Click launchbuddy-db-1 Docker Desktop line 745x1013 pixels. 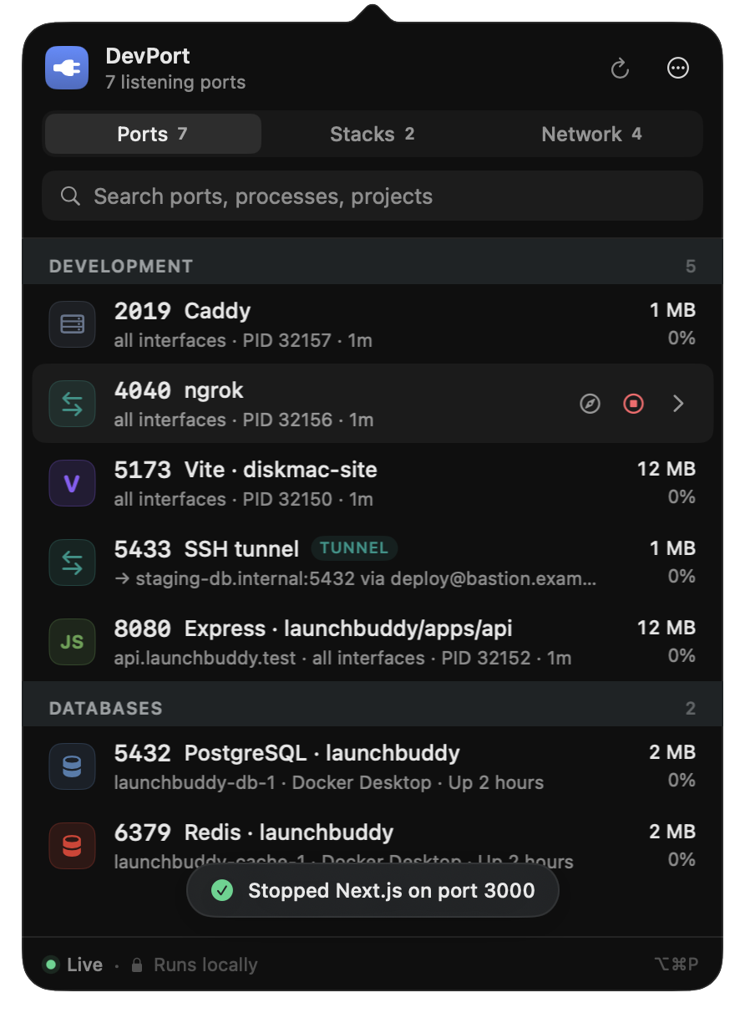coord(329,782)
